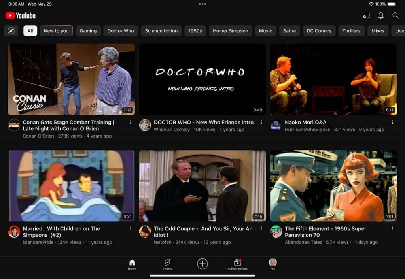Open title Married.. With Children on The Simpsons

[x=61, y=232]
